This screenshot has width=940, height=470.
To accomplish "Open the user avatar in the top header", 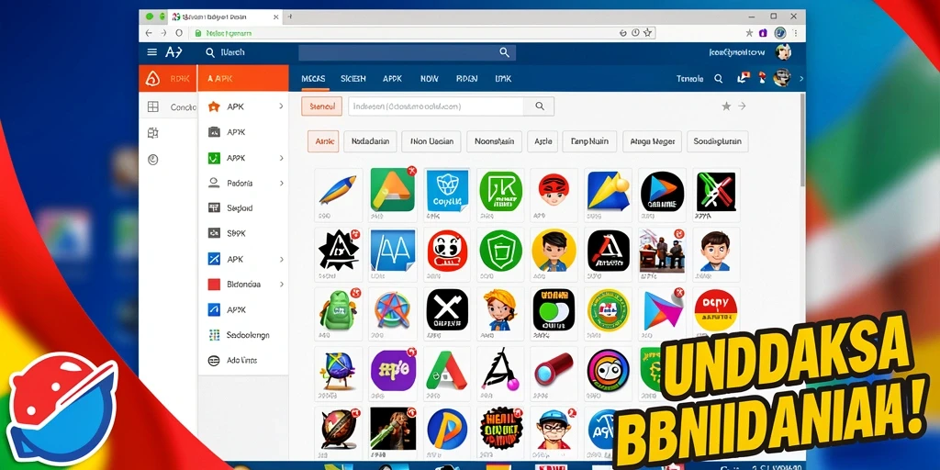I will click(x=783, y=52).
